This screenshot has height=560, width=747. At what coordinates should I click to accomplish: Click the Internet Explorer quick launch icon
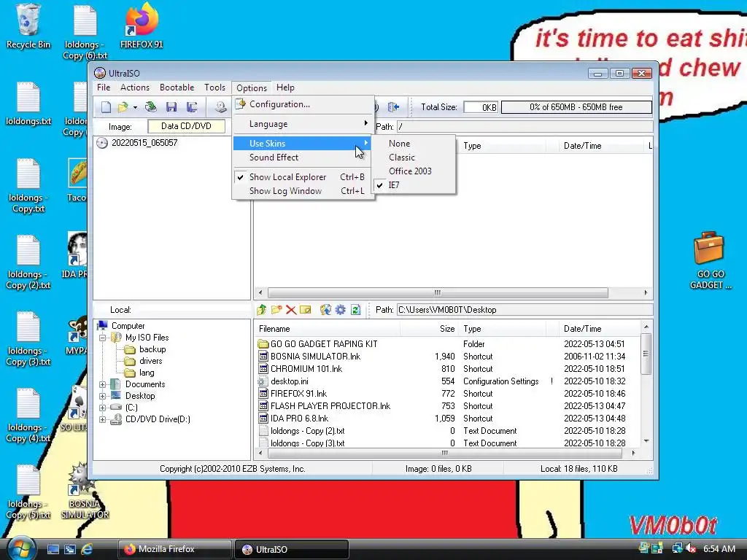click(87, 549)
